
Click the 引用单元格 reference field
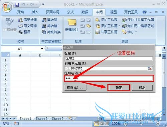[106, 68]
